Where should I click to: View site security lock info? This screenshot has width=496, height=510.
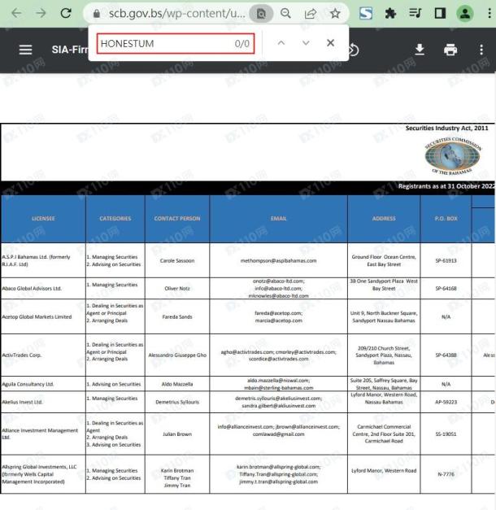point(96,14)
